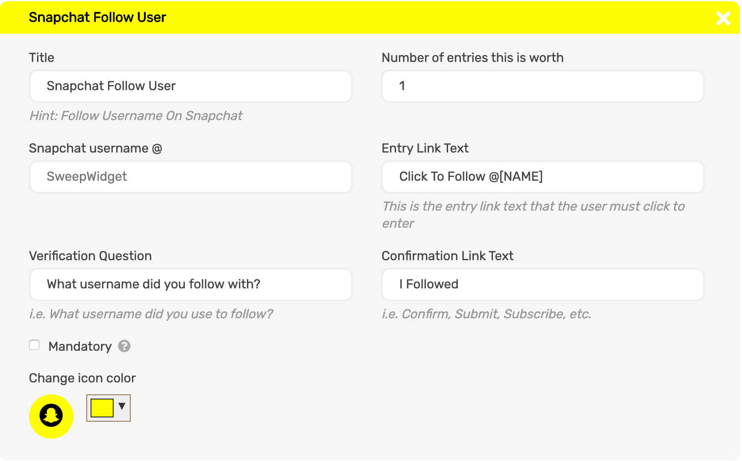The width and height of the screenshot is (742, 461).
Task: Click the Verification Question text box
Action: (190, 284)
